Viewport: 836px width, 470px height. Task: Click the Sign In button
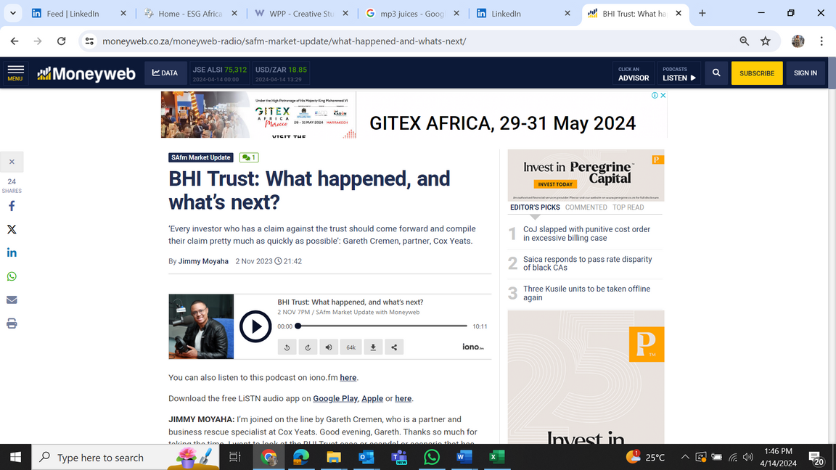click(x=805, y=73)
